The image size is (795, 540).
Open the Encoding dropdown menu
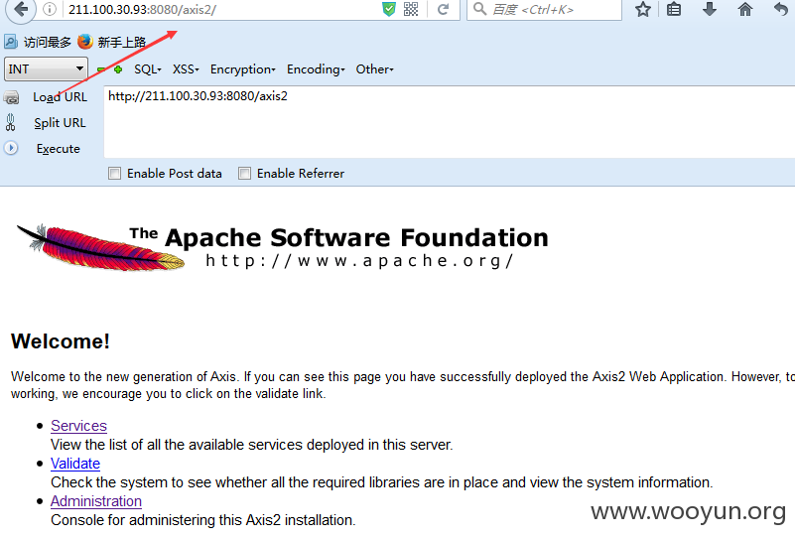coord(316,69)
